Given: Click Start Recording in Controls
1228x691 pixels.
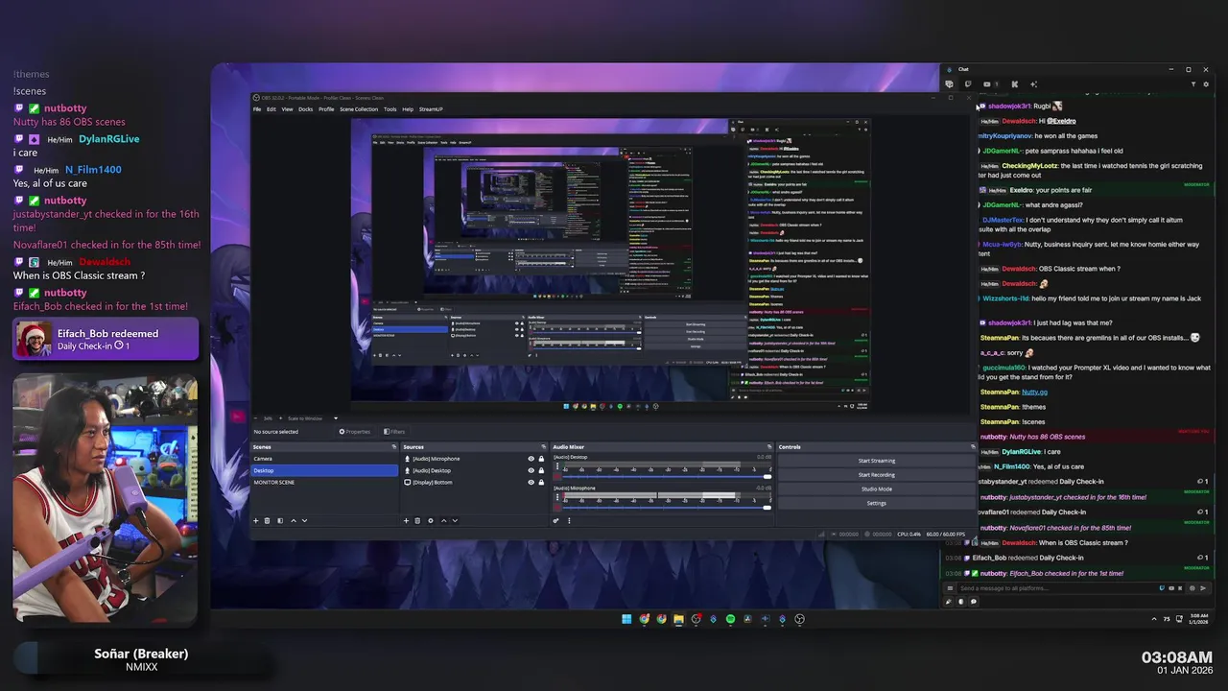Looking at the screenshot, I should (876, 475).
